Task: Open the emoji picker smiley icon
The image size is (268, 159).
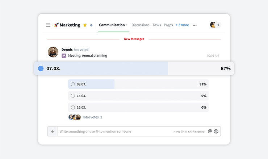Action: [x=216, y=132]
